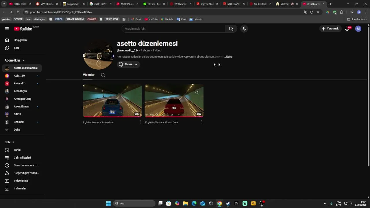This screenshot has width=370, height=208.
Task: Play the red car video thumbnail
Action: 174,101
